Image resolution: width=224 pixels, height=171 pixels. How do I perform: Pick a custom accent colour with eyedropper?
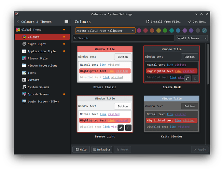(x=204, y=30)
